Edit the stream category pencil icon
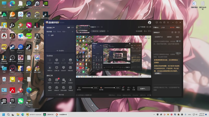Viewport: 209px width, 117px height. tap(108, 31)
